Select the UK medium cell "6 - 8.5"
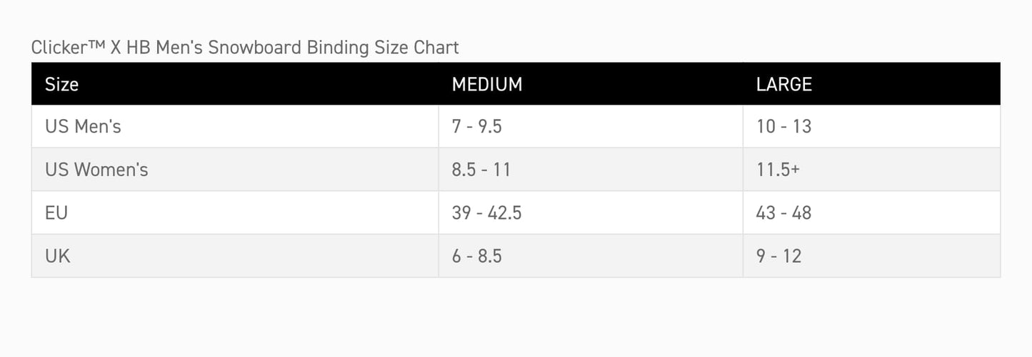The height and width of the screenshot is (357, 1032). (x=476, y=256)
